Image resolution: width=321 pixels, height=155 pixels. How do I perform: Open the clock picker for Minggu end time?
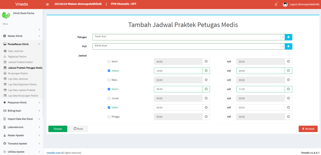(x=288, y=117)
